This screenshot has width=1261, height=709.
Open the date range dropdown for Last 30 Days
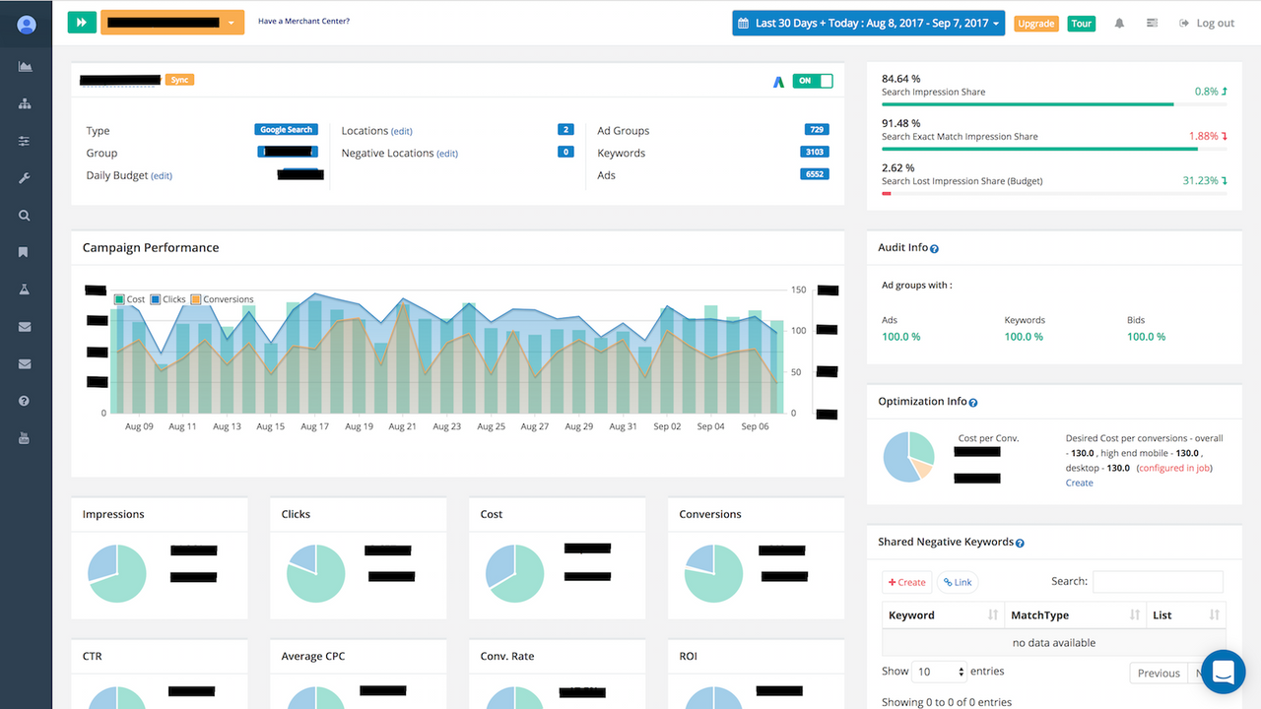point(867,23)
